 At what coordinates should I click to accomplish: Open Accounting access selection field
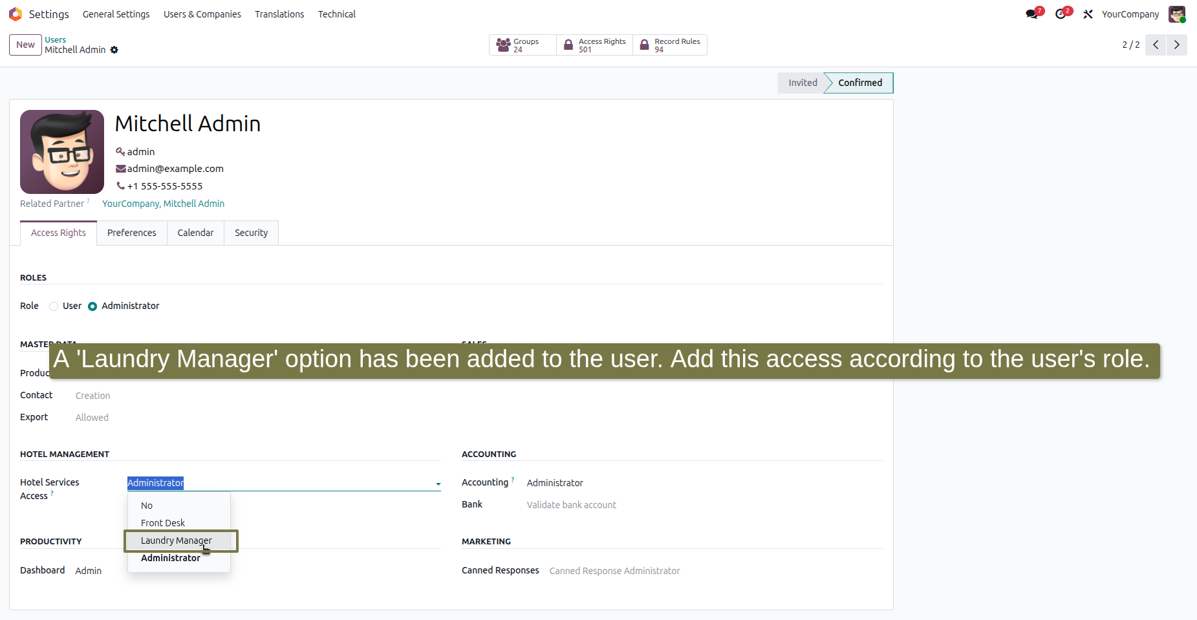click(704, 483)
